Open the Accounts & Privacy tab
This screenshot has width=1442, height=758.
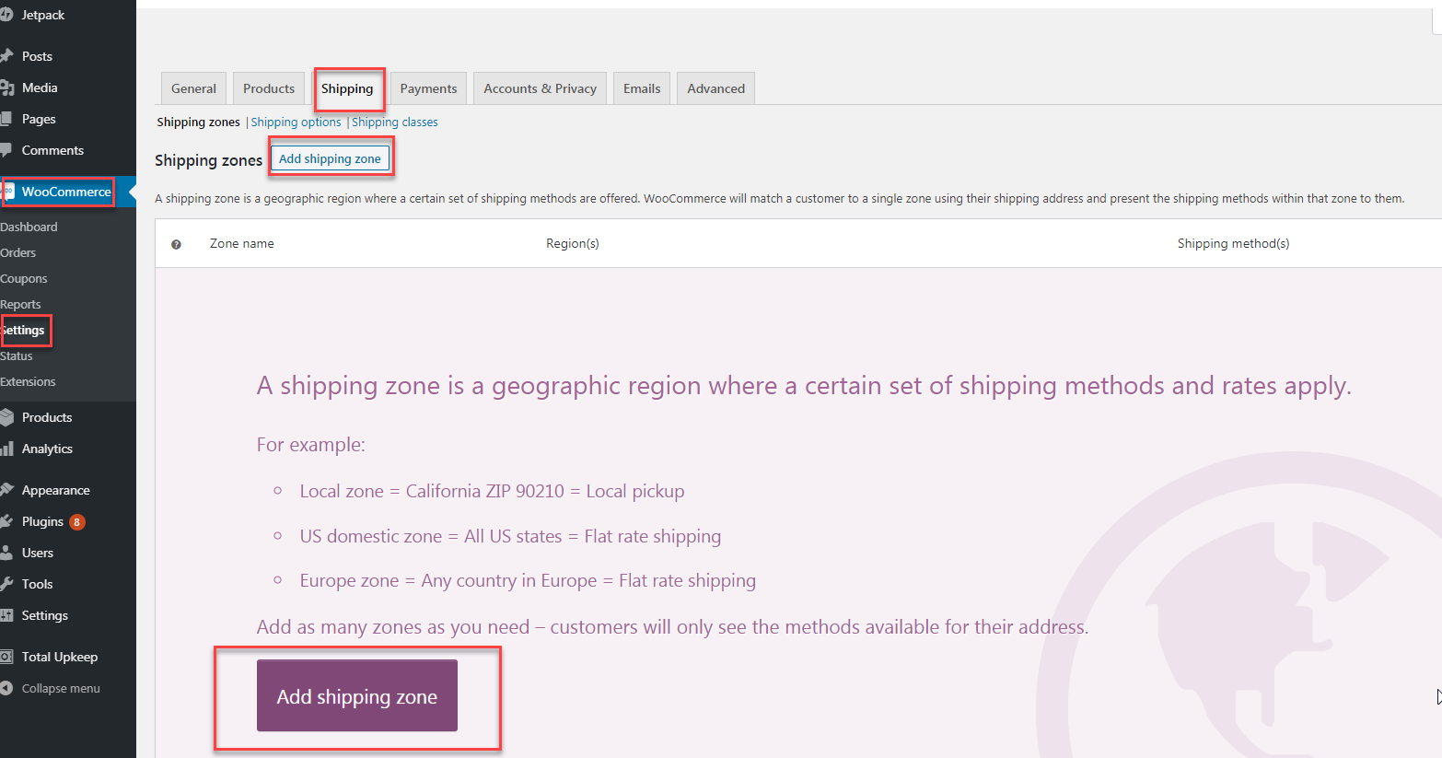540,88
